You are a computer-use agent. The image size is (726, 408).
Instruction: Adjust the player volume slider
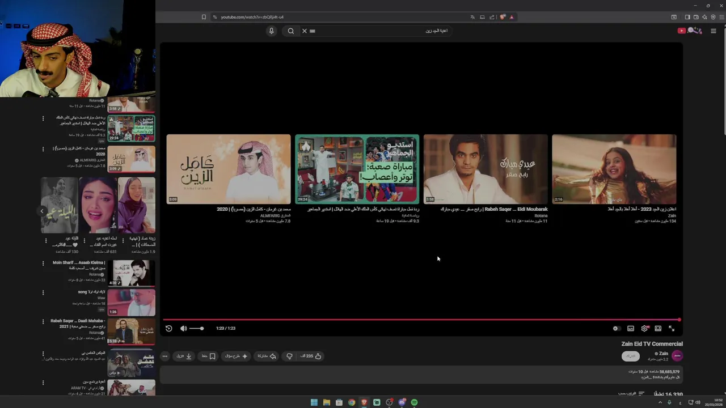(x=196, y=328)
